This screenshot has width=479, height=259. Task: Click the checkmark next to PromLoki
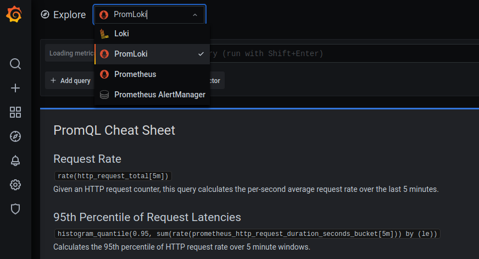201,54
